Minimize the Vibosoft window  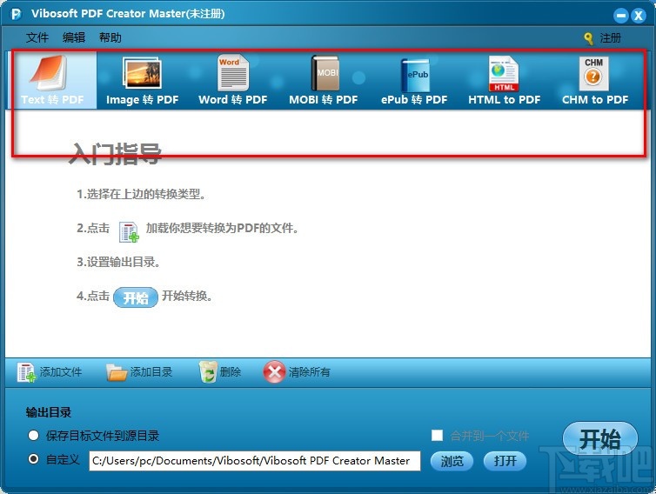coord(621,16)
